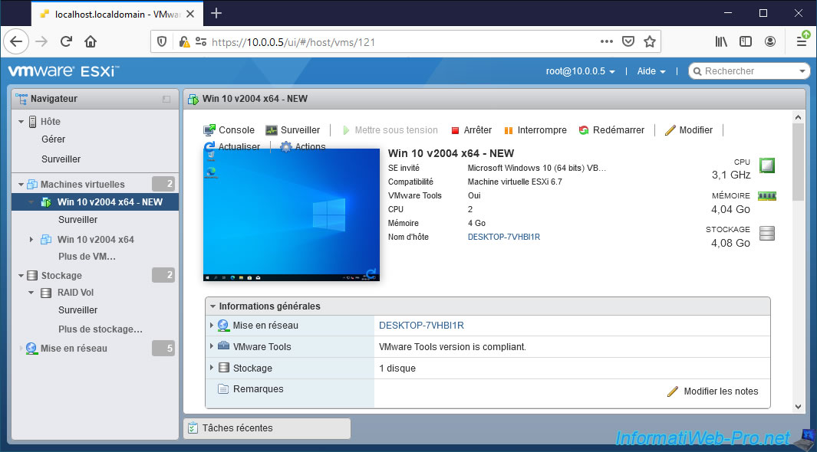Expand the Stockage details row

click(x=212, y=368)
